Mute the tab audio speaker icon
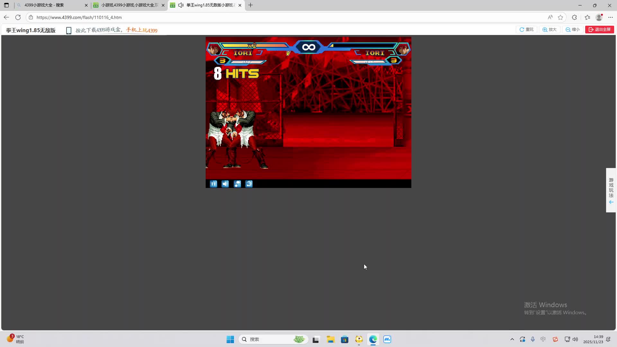Image resolution: width=617 pixels, height=347 pixels. click(x=181, y=5)
